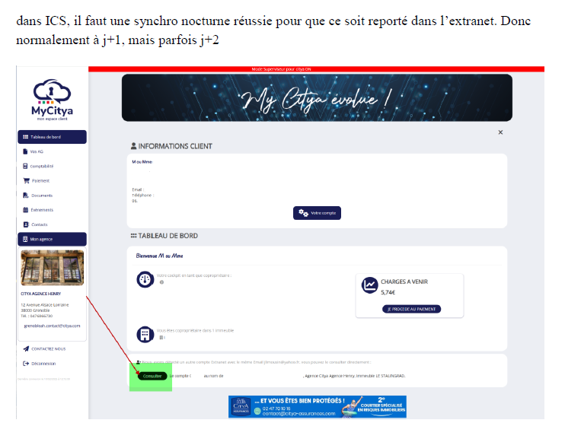Click the Paiement shopping cart icon

click(x=27, y=181)
